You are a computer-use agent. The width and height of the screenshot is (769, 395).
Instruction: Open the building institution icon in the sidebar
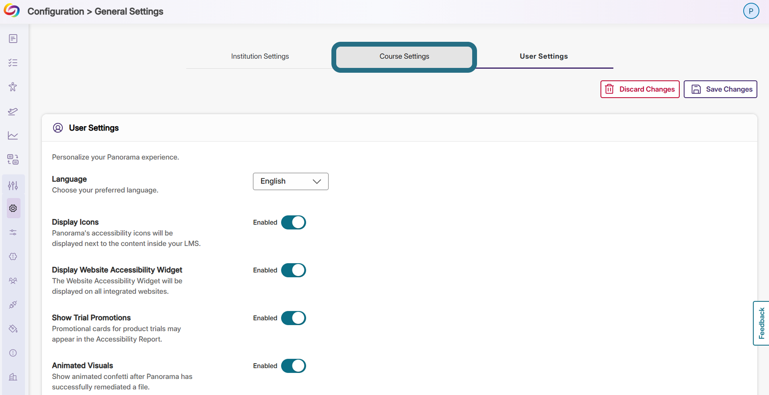pos(13,377)
